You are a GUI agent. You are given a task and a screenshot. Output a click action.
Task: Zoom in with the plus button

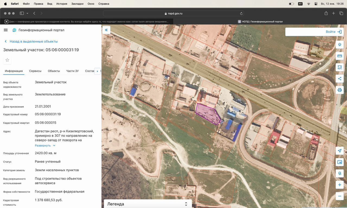(340, 185)
